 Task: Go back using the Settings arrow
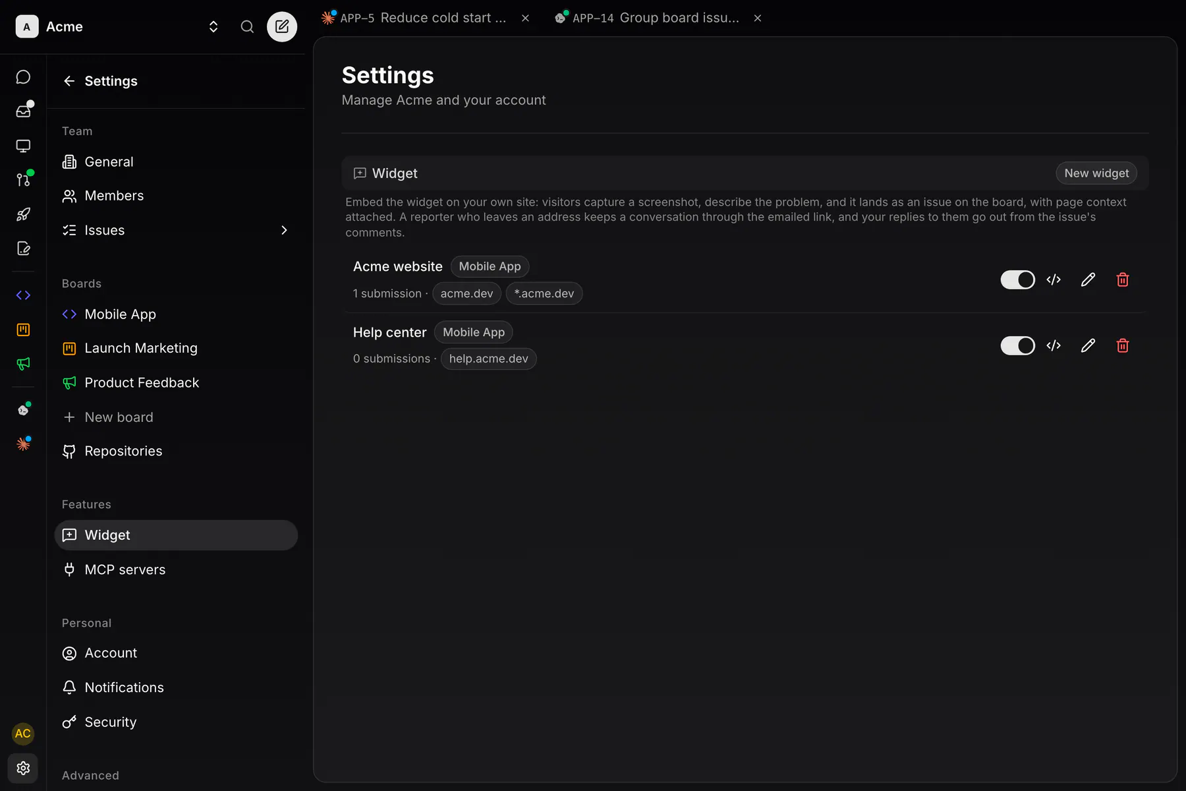click(x=69, y=81)
